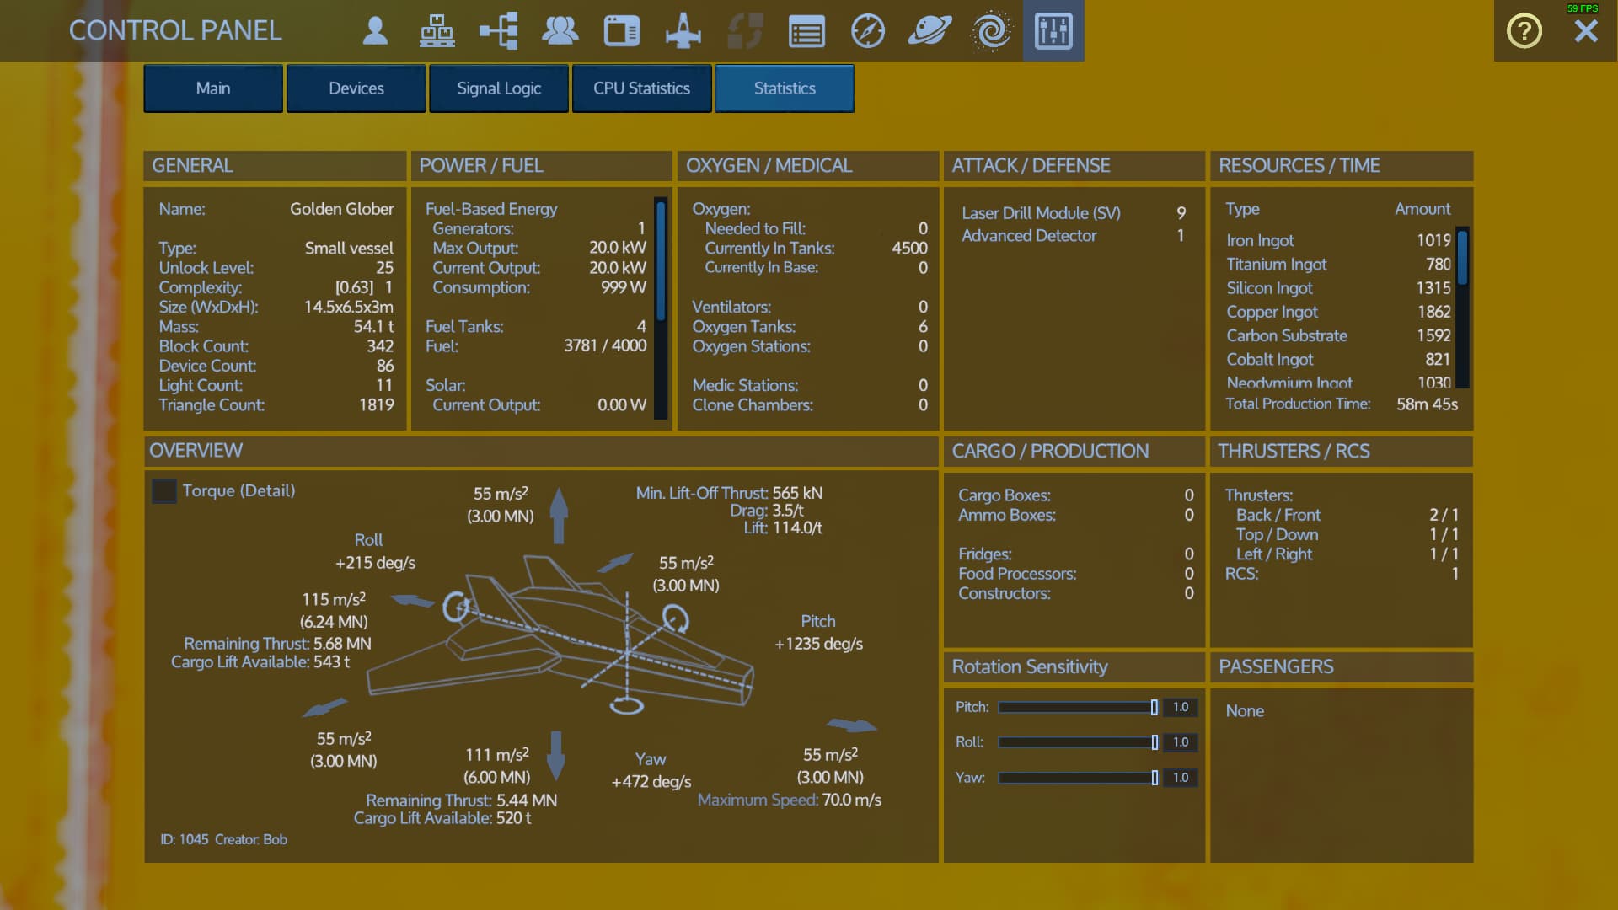The width and height of the screenshot is (1618, 910).
Task: Open the compass map icon
Action: click(868, 31)
